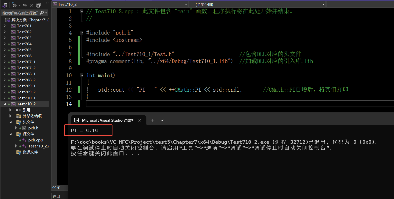
Task: Select the Test710_2.cpp source file
Action: click(x=39, y=146)
